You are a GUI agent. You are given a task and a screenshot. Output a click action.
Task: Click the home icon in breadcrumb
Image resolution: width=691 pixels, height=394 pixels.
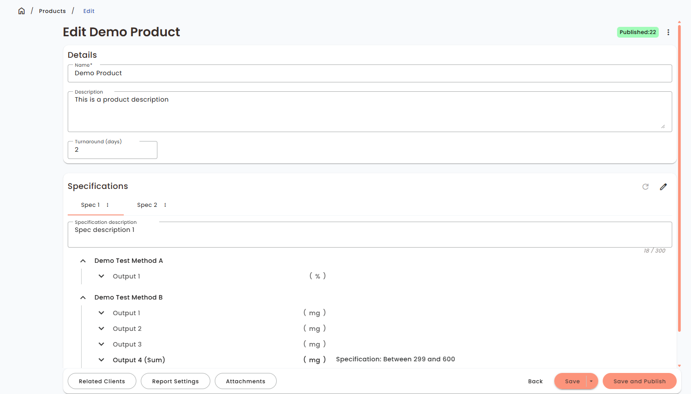coord(22,11)
